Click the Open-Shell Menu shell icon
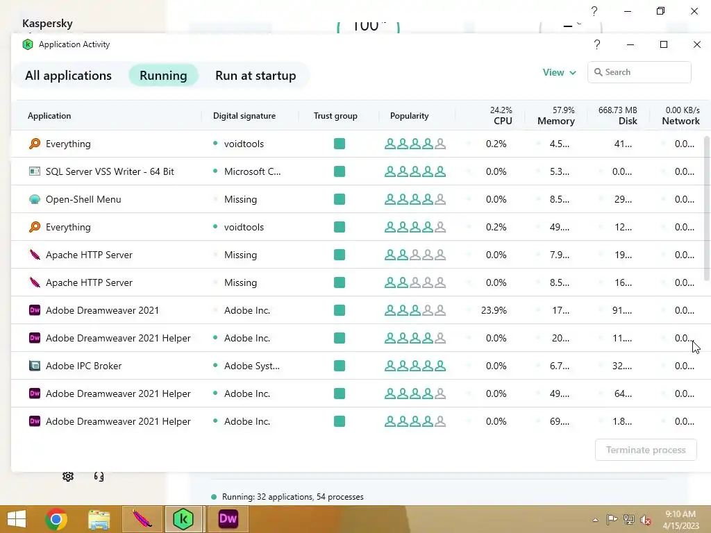 35,199
